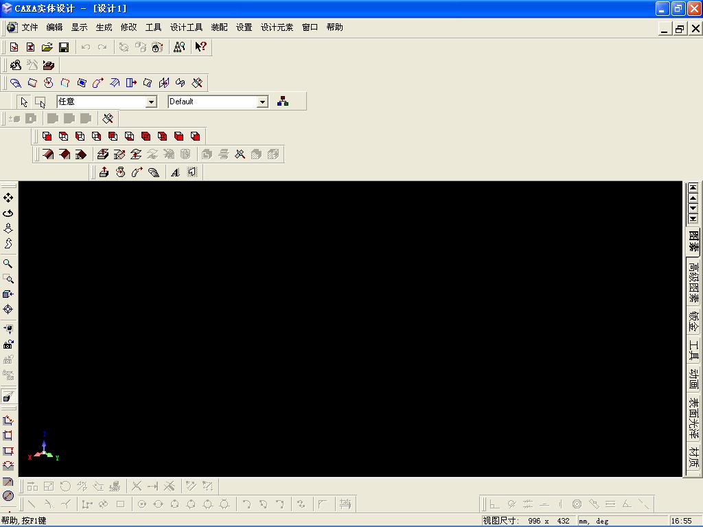Open the 修改 menu

pyautogui.click(x=128, y=27)
